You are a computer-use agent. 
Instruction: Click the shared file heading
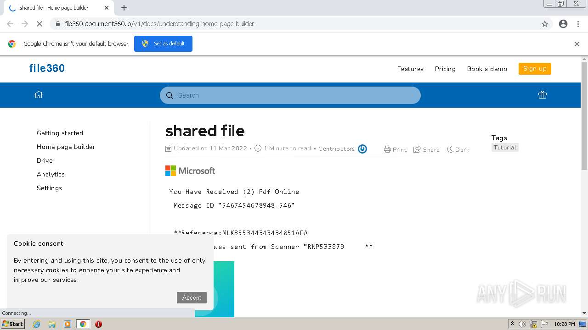click(x=205, y=131)
